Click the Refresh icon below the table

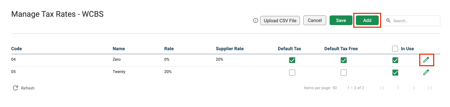click(x=16, y=88)
